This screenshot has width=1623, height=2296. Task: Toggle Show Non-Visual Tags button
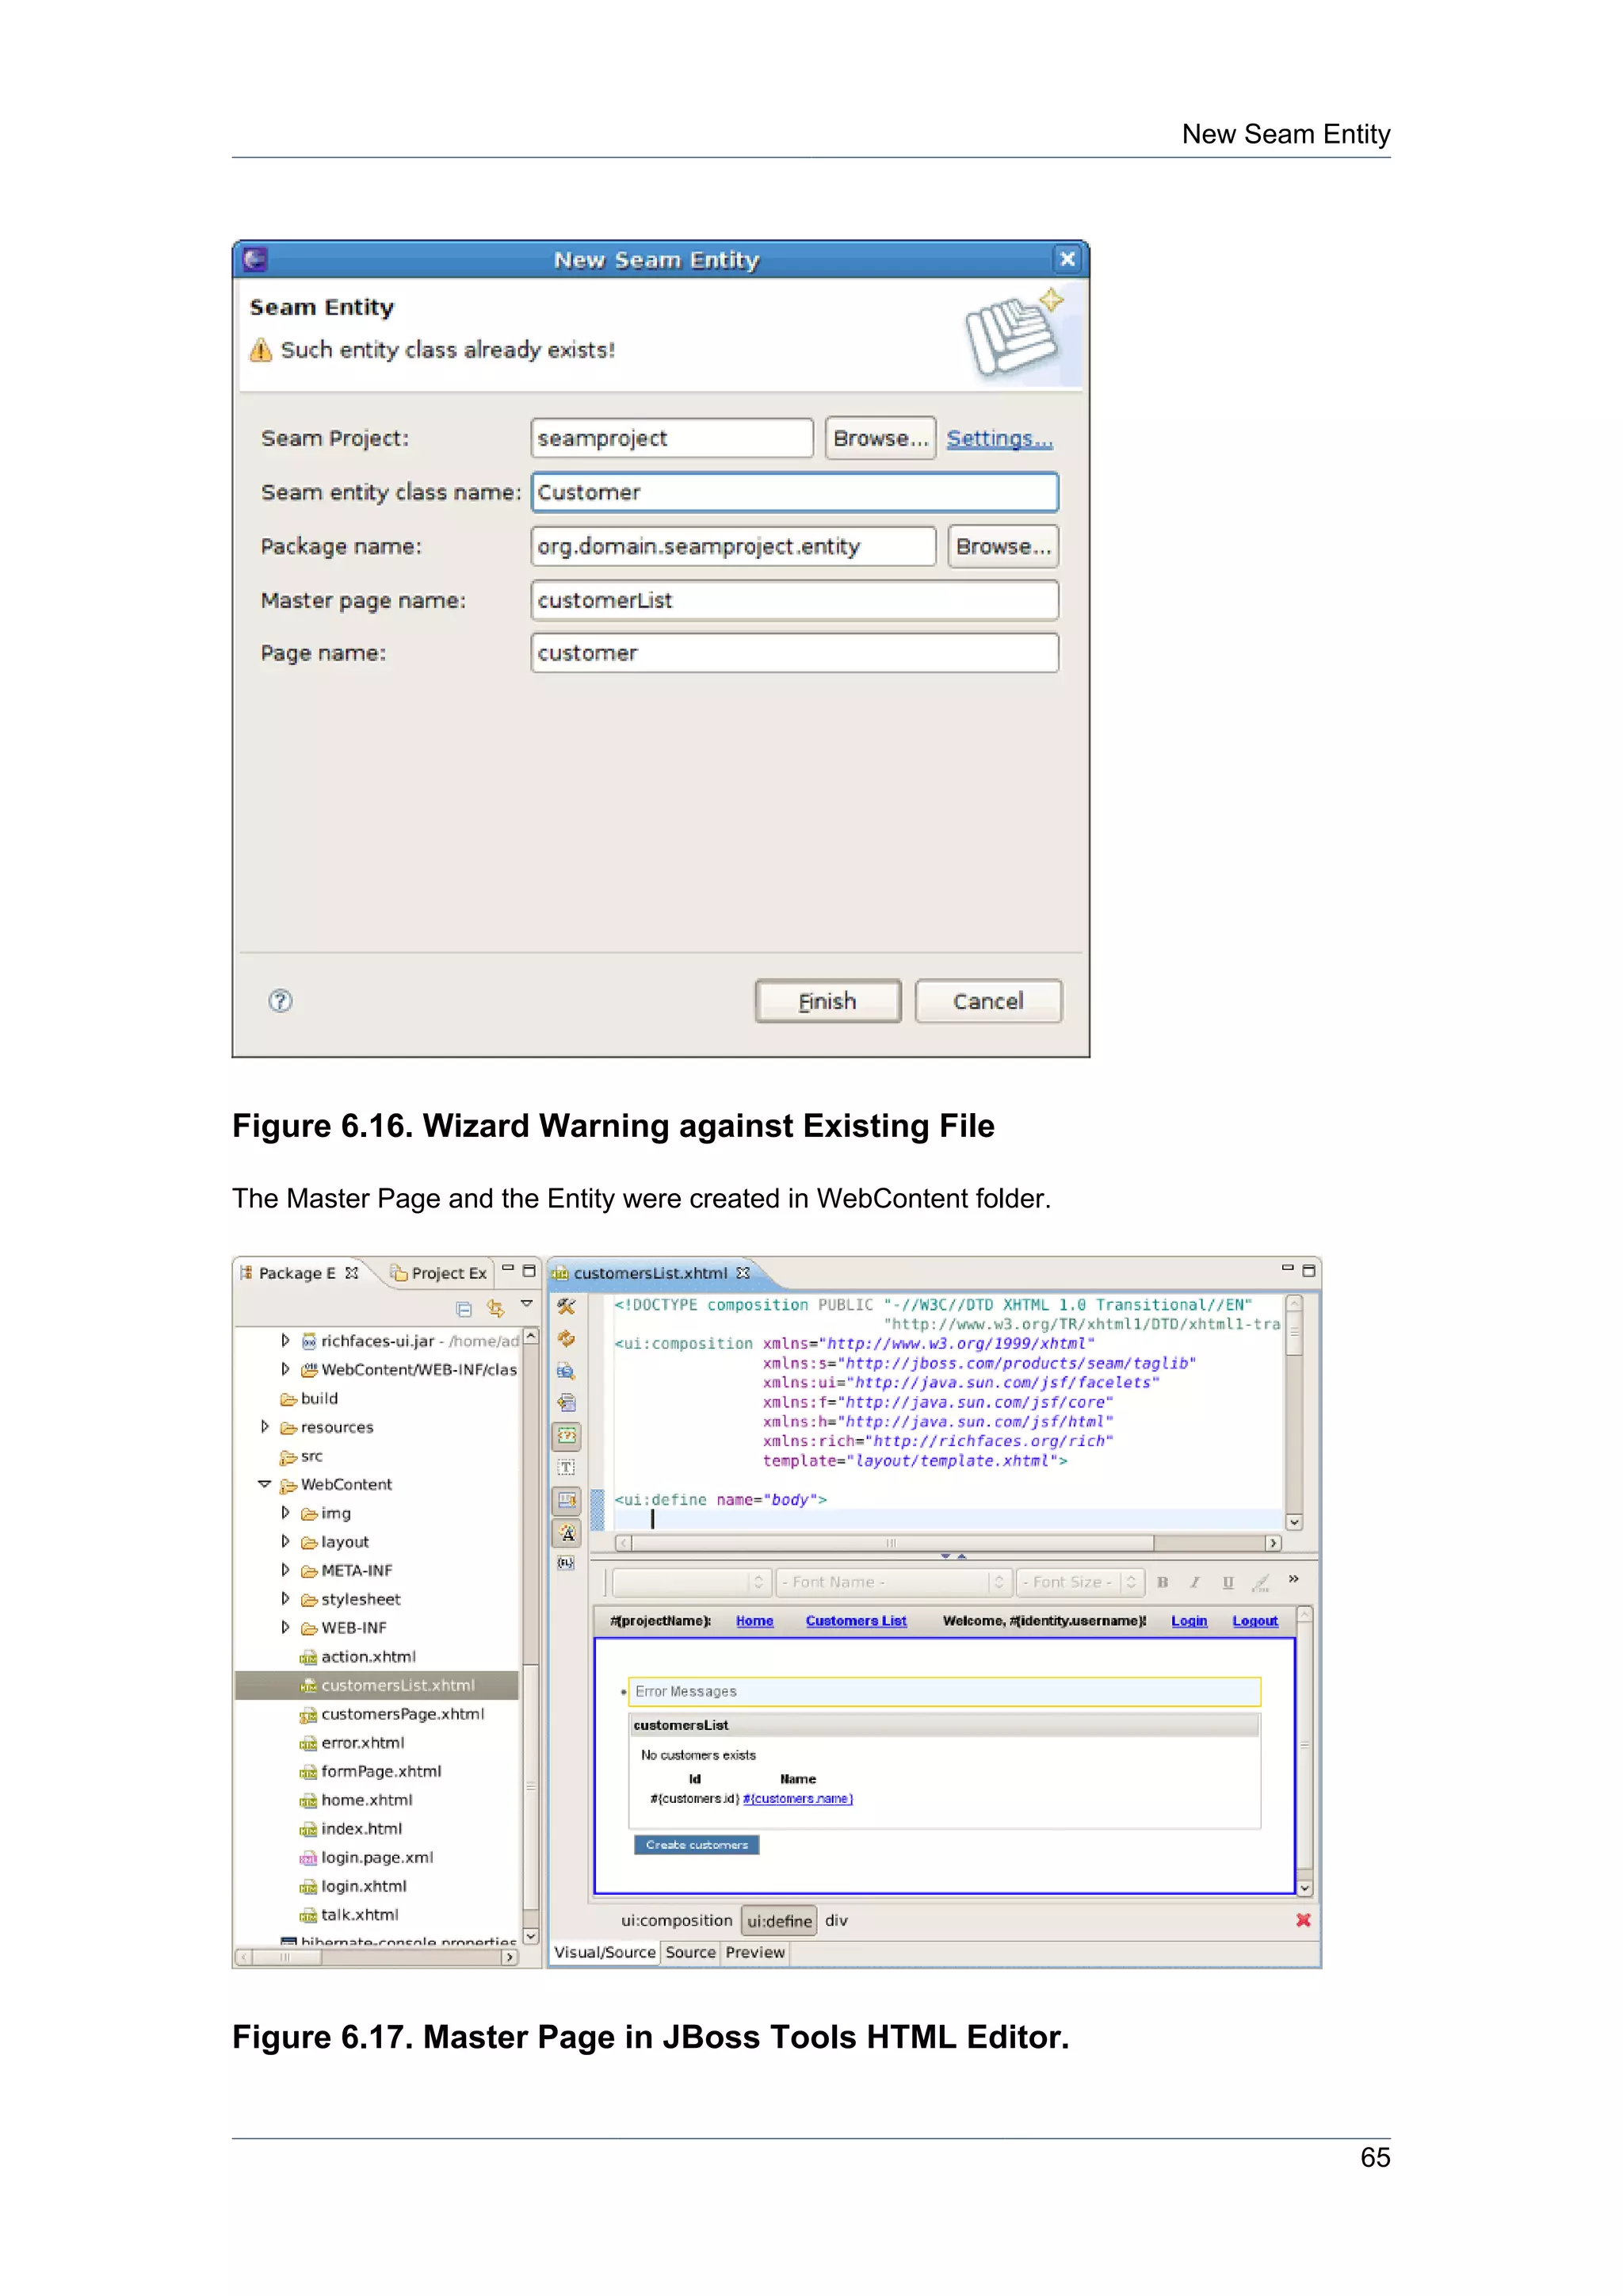tap(567, 1468)
